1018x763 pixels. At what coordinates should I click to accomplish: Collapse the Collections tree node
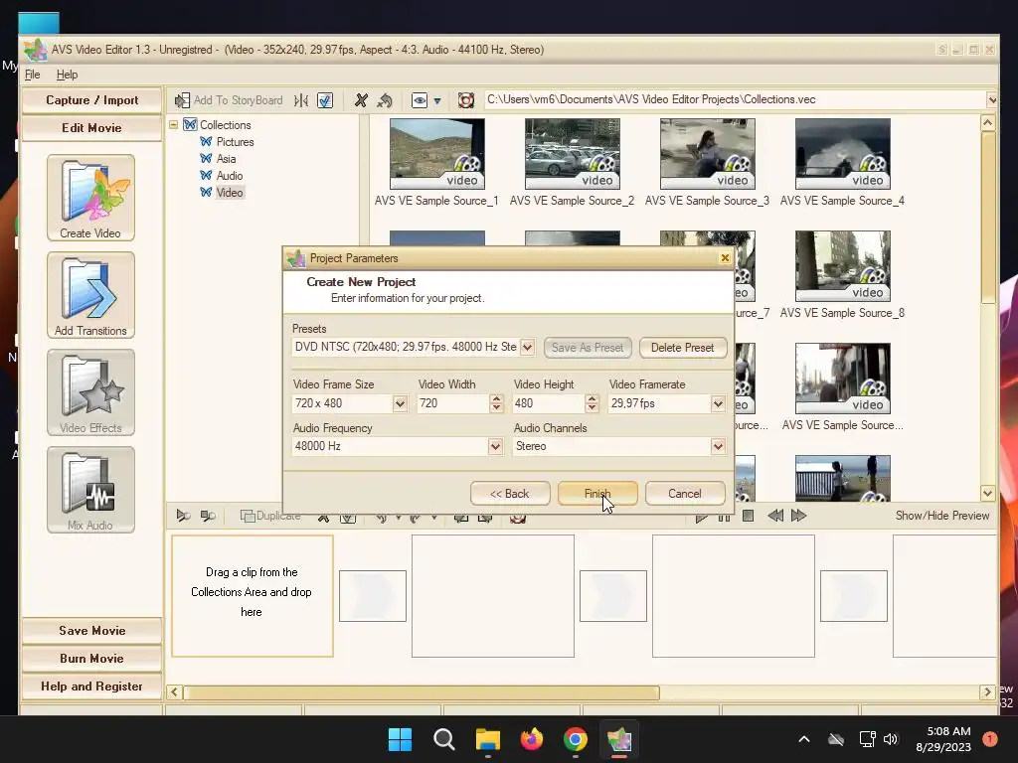[174, 124]
